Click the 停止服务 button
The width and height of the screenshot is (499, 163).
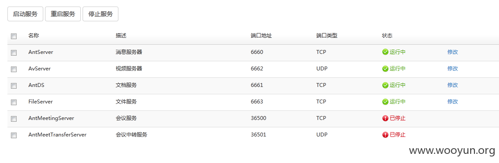tap(100, 14)
